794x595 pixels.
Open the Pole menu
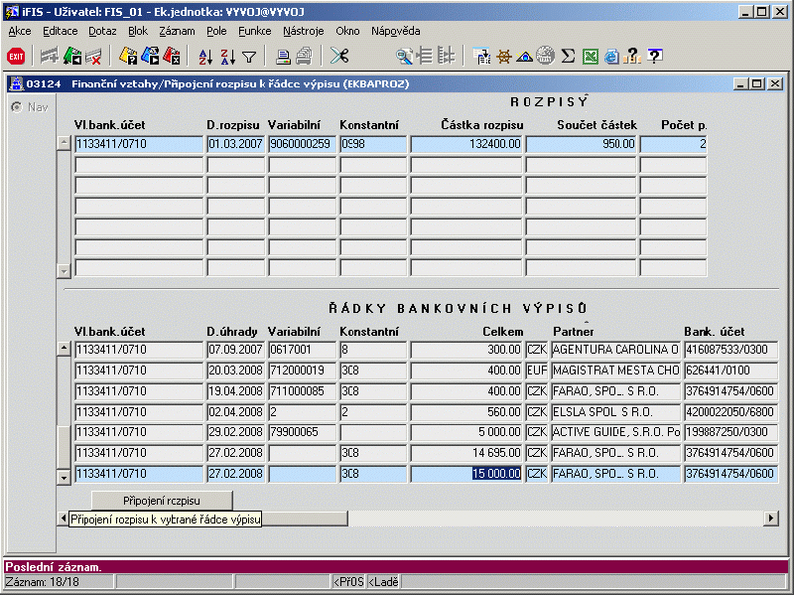point(216,31)
